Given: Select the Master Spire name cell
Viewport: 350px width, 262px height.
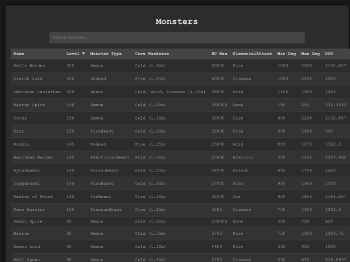Looking at the screenshot, I should 29,105.
